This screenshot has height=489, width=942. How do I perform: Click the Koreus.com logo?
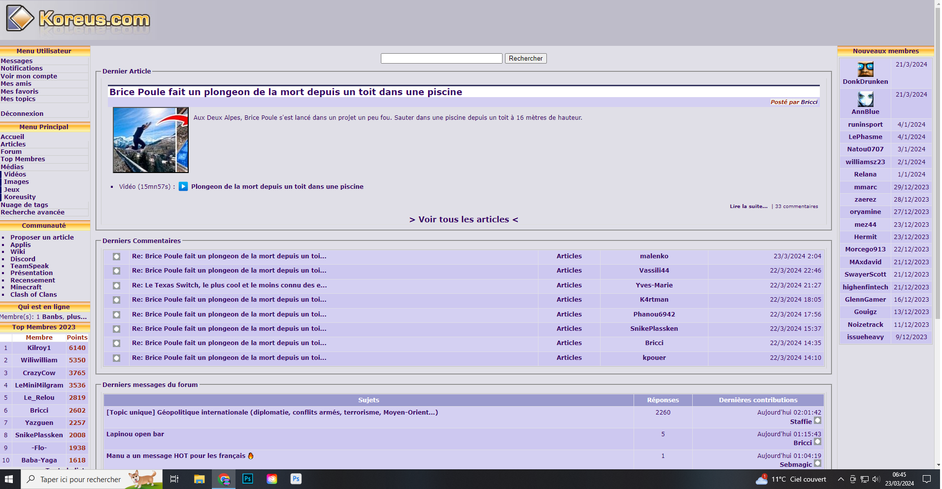tap(79, 20)
